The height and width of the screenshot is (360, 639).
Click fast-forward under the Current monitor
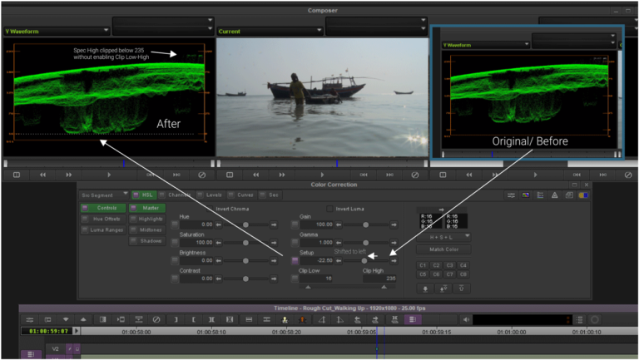pyautogui.click(x=282, y=175)
